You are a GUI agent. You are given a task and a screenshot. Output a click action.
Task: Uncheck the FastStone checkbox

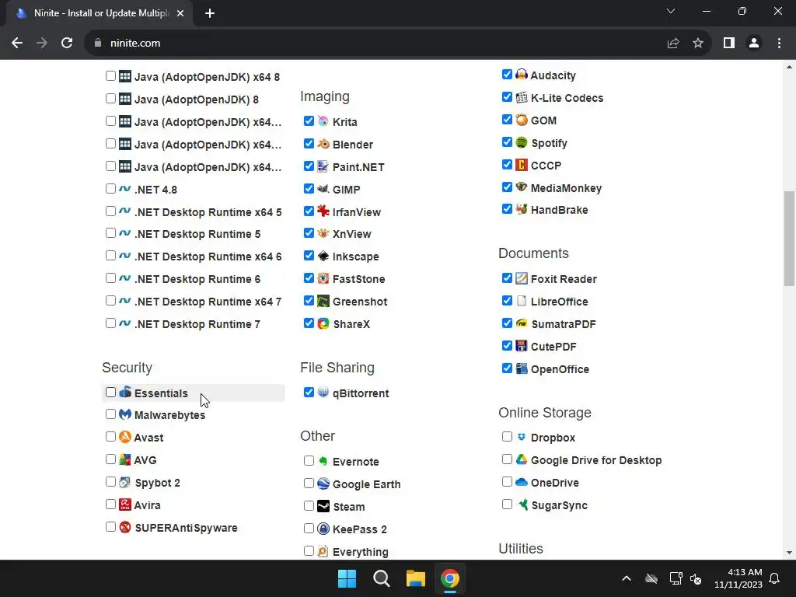pos(309,278)
